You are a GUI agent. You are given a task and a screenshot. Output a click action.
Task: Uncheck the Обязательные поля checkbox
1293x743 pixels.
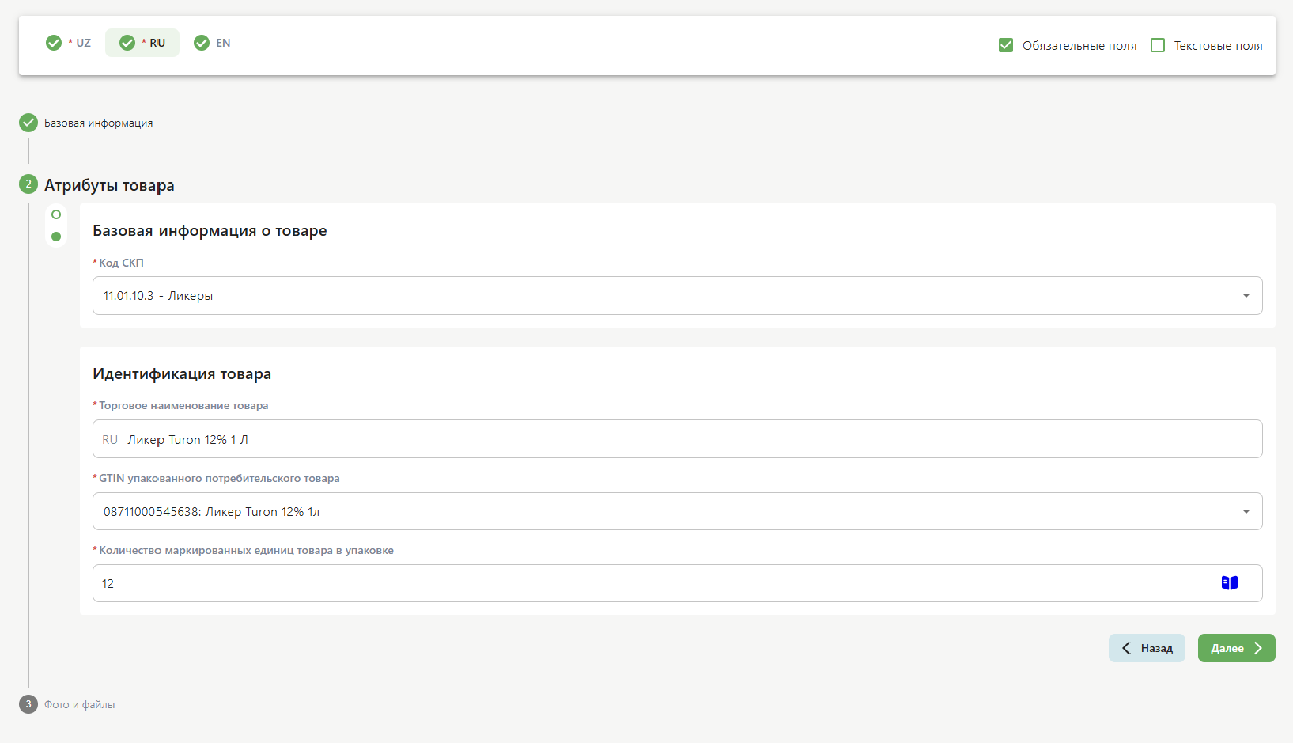1006,46
